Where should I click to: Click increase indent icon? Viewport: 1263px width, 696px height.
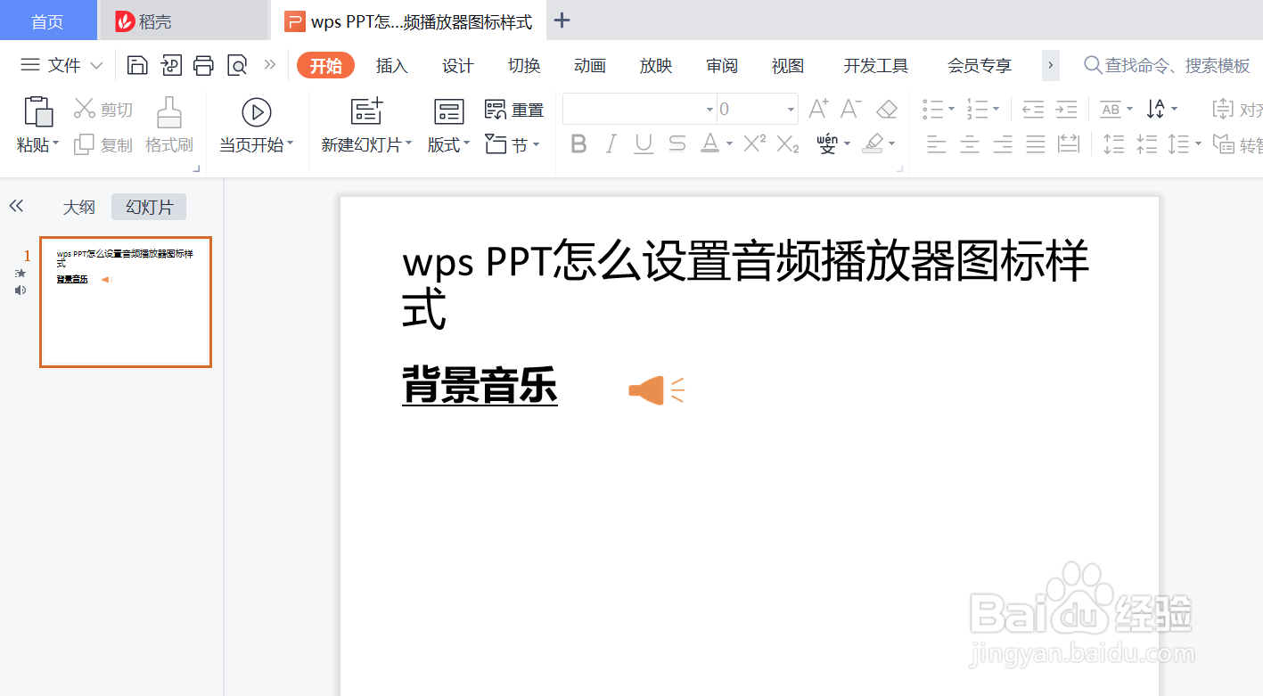coord(1066,109)
